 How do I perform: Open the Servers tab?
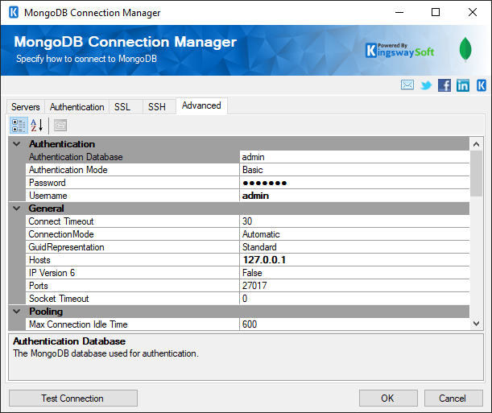tap(26, 107)
